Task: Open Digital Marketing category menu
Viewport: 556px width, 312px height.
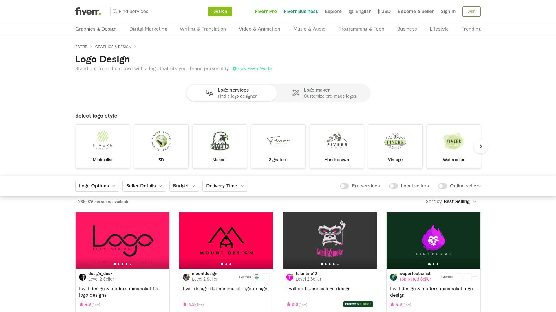Action: click(x=148, y=29)
